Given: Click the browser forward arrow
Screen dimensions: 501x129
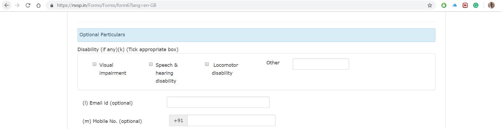Looking at the screenshot, I should pos(17,5).
